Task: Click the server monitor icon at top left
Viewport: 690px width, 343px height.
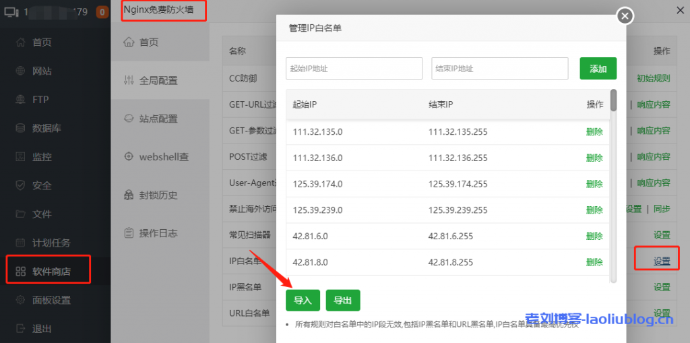Action: click(x=11, y=12)
